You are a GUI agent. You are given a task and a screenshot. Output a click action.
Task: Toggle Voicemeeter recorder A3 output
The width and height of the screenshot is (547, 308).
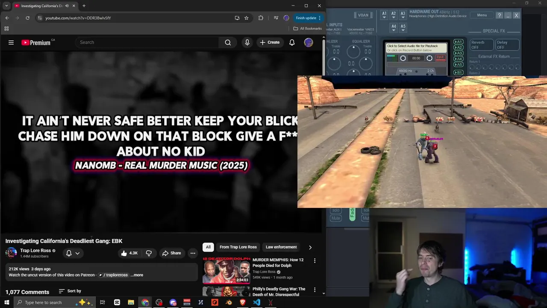point(458,53)
